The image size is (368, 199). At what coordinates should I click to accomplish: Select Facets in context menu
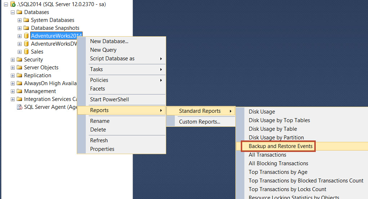[x=121, y=89]
